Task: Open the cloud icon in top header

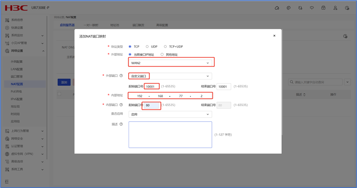Action: point(277,8)
